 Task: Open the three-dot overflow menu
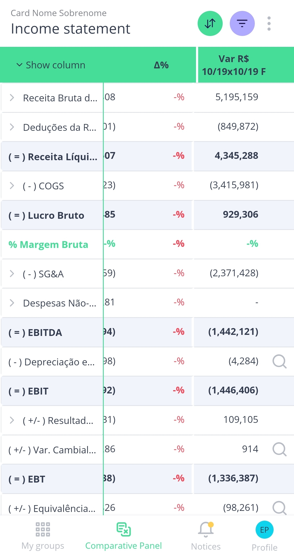[269, 23]
